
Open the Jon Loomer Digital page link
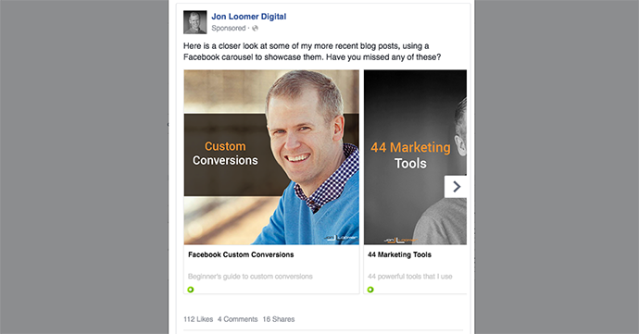tap(248, 17)
